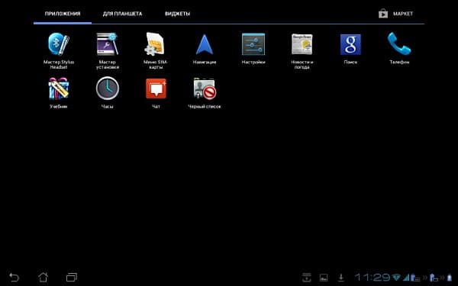Open the Мастер Stylus Headset app
Viewport: 458px width, 286px height.
coord(59,50)
